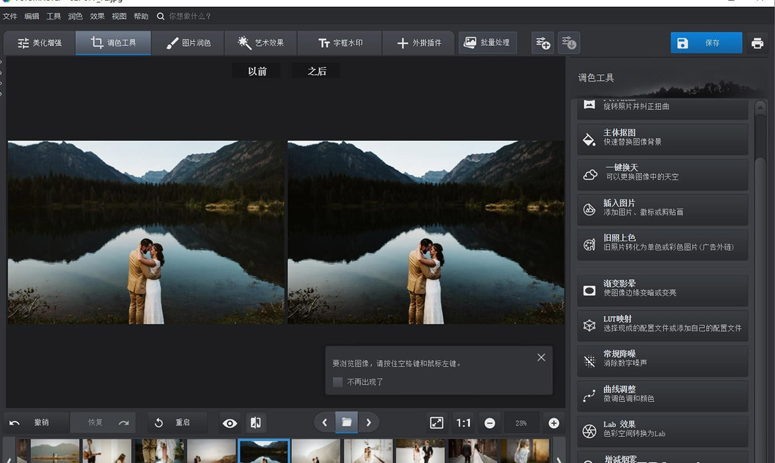Click the 批量处理 button
775x463 pixels.
pos(487,43)
